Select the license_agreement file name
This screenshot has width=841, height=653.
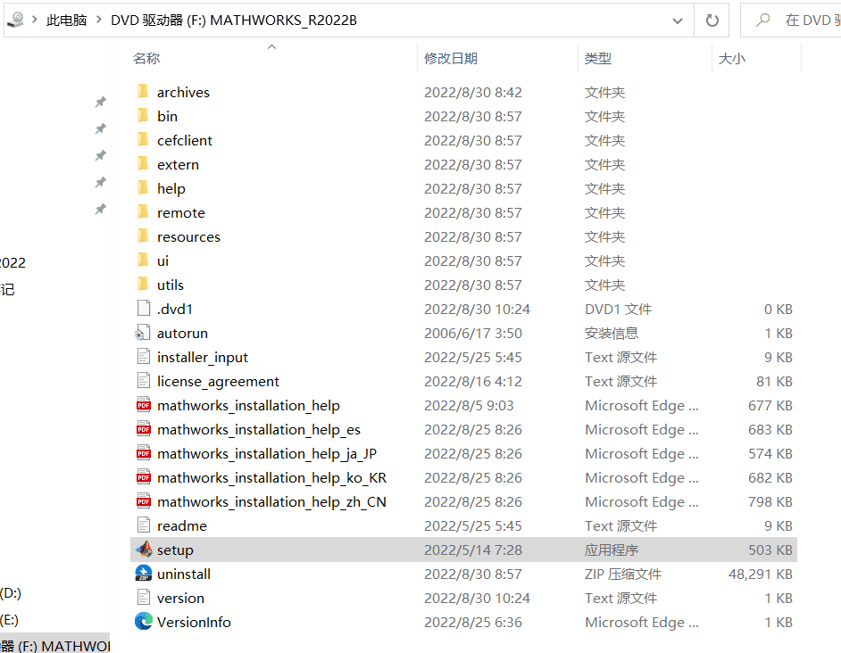click(x=218, y=381)
